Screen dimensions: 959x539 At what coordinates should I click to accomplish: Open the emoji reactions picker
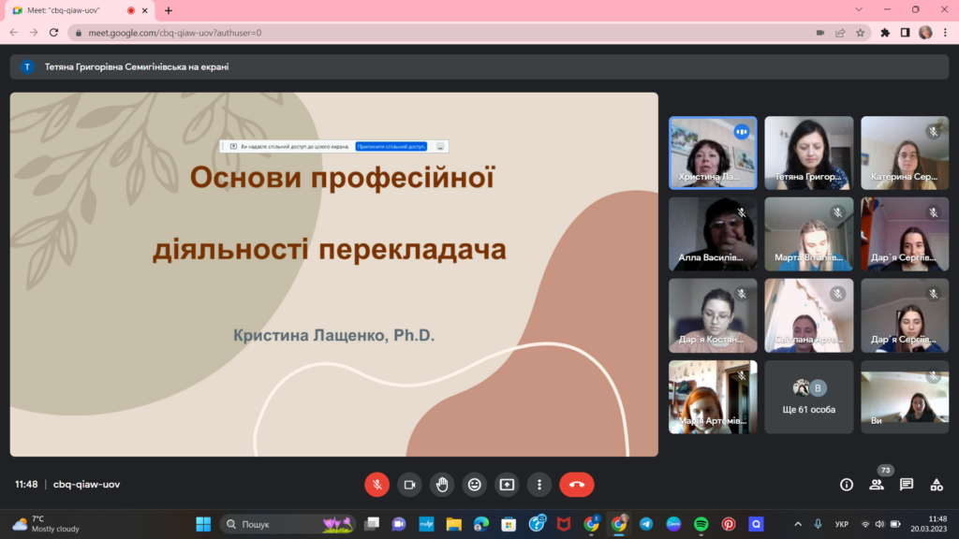tap(475, 484)
